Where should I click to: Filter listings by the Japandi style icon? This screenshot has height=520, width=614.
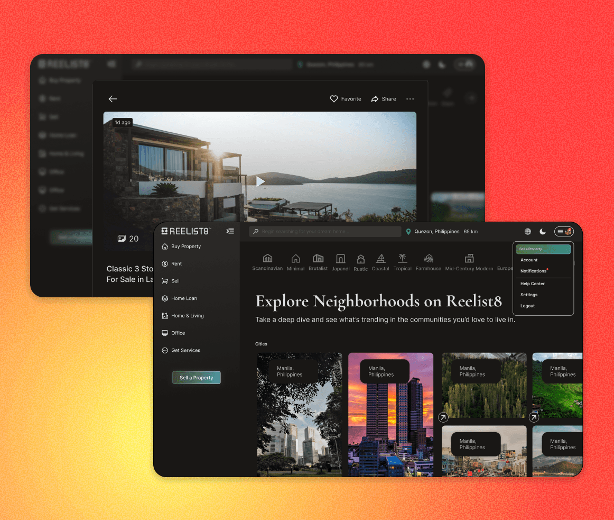[x=341, y=258]
